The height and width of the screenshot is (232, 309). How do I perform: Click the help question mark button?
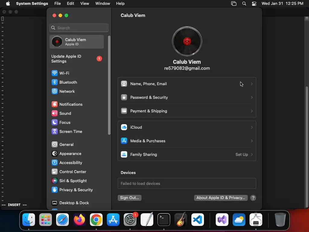coord(253,198)
